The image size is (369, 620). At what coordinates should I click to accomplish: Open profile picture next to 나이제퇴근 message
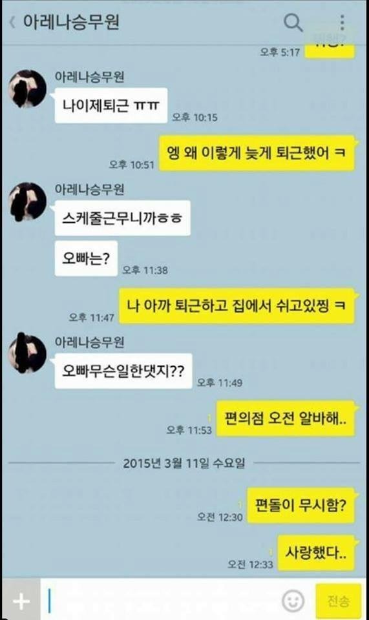click(28, 89)
